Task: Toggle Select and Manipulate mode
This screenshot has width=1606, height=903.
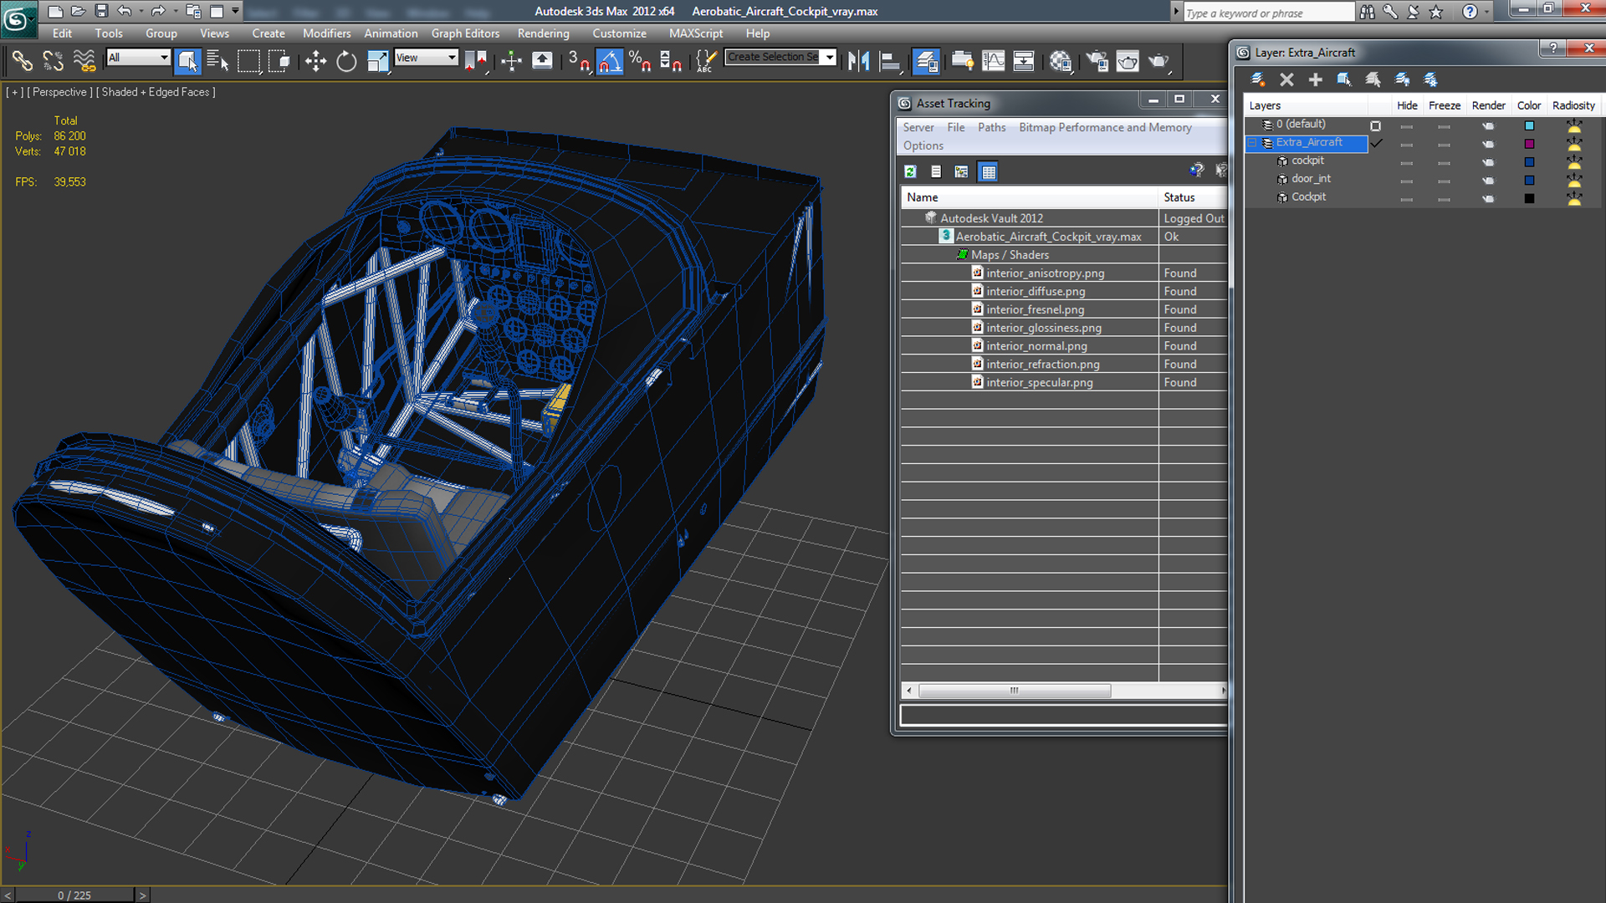Action: point(511,61)
